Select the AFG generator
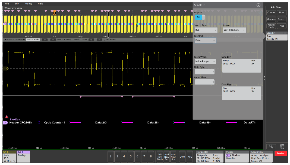The image size is (290, 165). coord(190,157)
